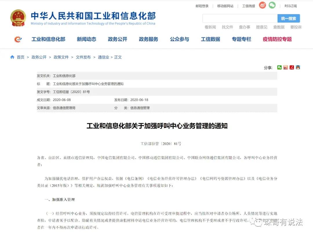
Task: Click 正文 in breadcrumb
Action: (118, 57)
